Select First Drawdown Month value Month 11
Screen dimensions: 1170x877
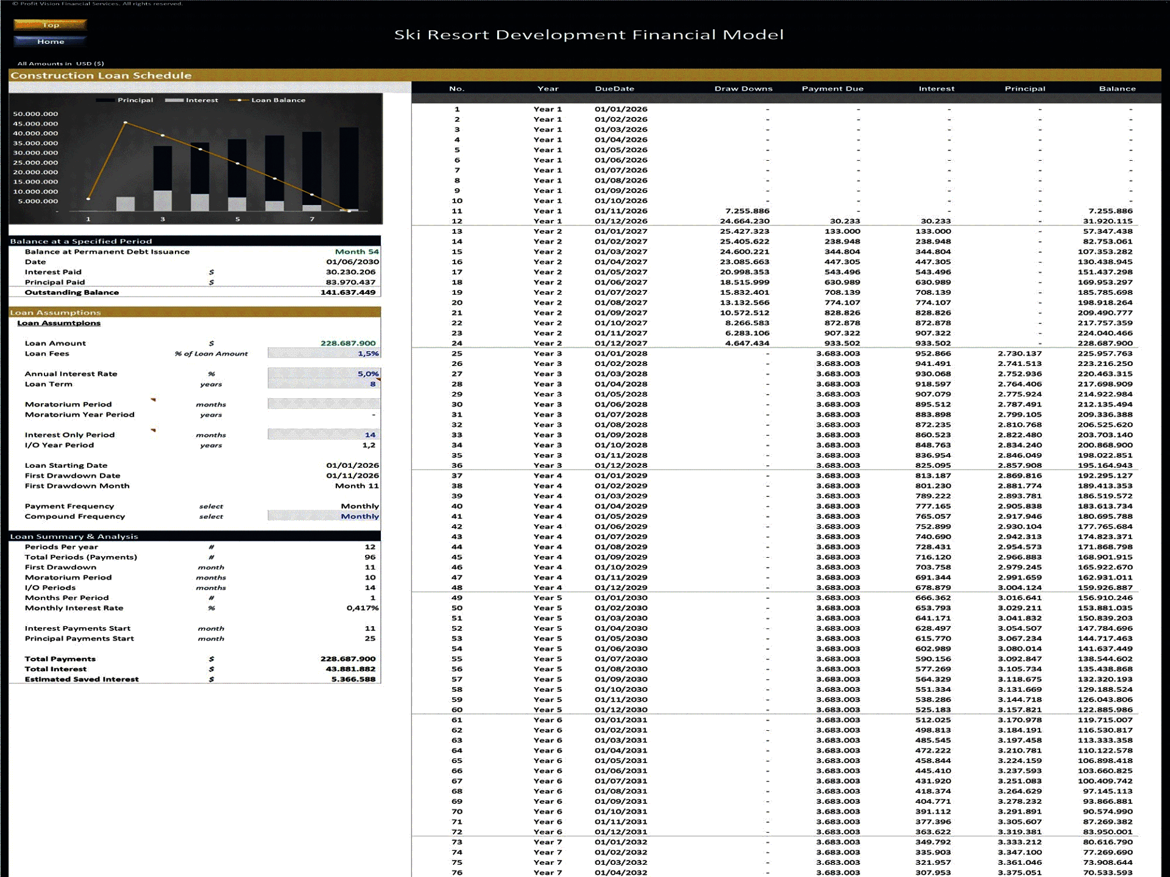356,486
